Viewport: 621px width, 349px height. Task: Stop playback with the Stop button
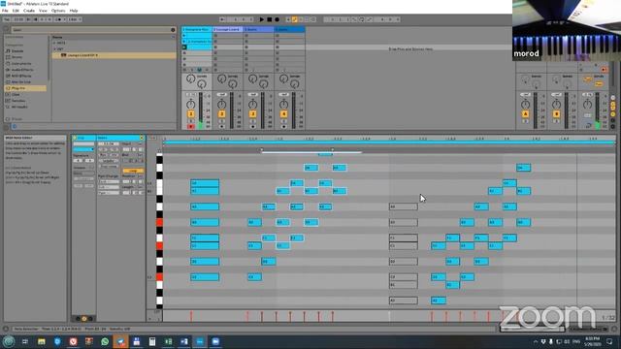[x=270, y=19]
